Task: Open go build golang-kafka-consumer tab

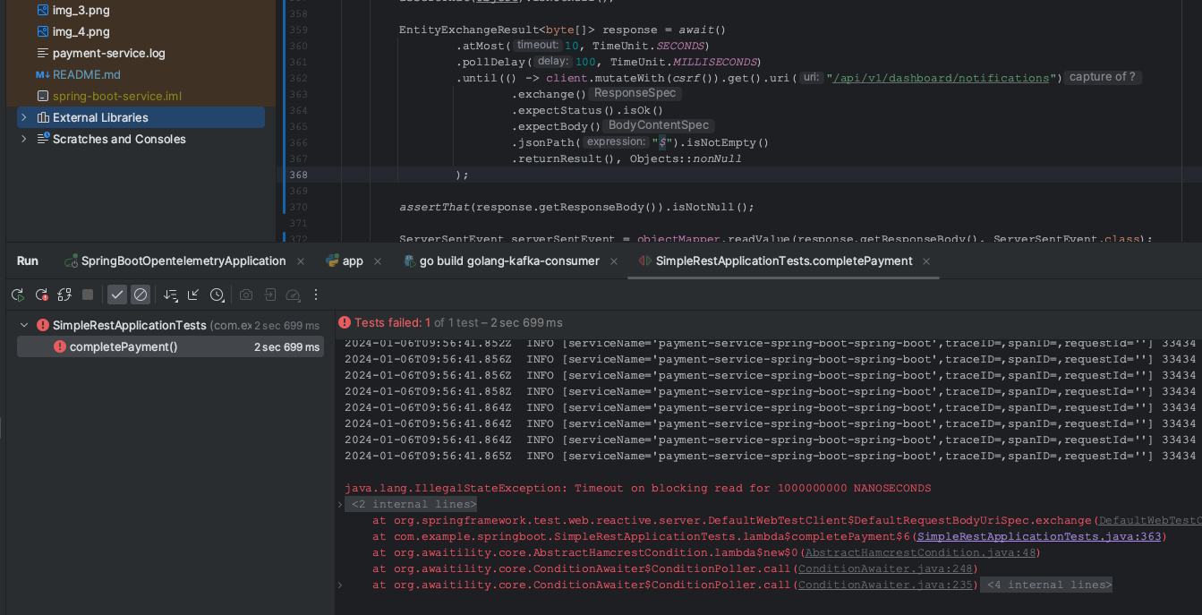Action: (x=509, y=261)
